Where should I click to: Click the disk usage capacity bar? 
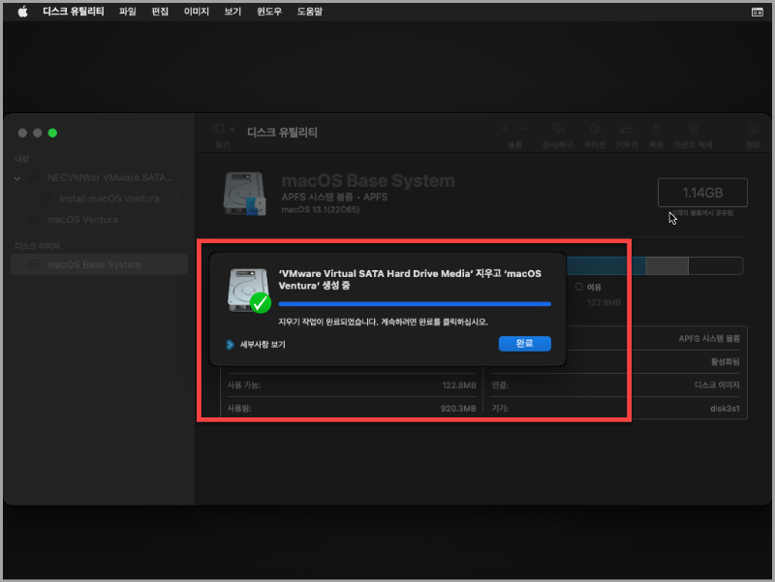[x=654, y=265]
